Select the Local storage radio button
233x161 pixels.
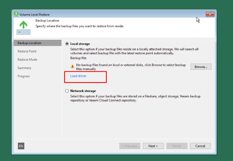pyautogui.click(x=67, y=43)
